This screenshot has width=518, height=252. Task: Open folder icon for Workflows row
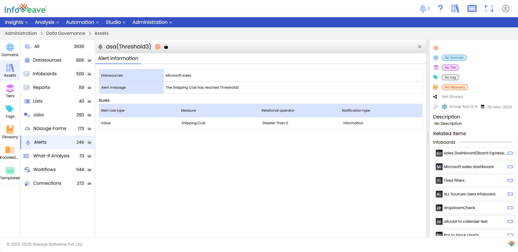click(89, 170)
